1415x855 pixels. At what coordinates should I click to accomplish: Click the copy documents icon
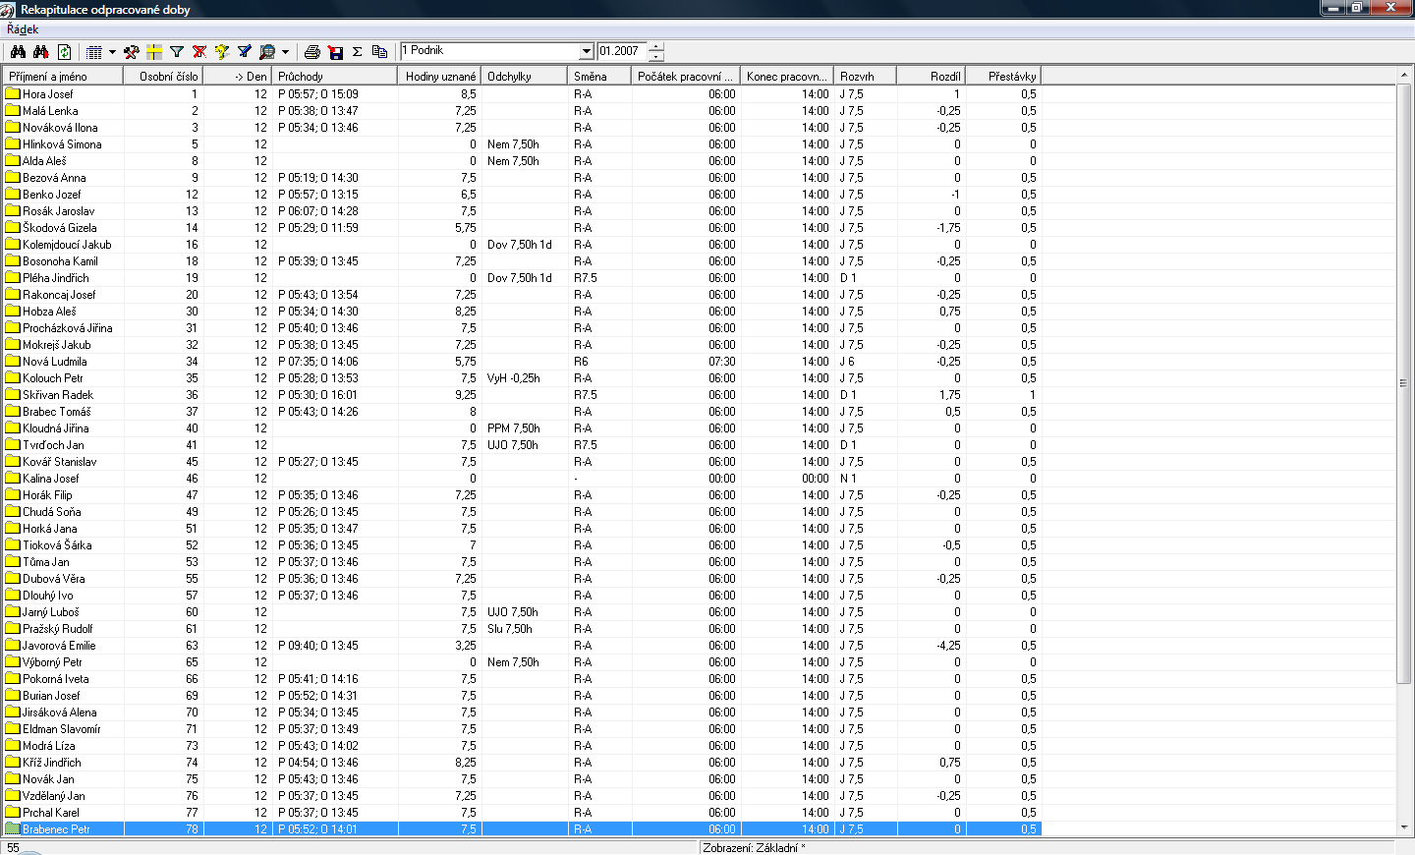tap(380, 52)
